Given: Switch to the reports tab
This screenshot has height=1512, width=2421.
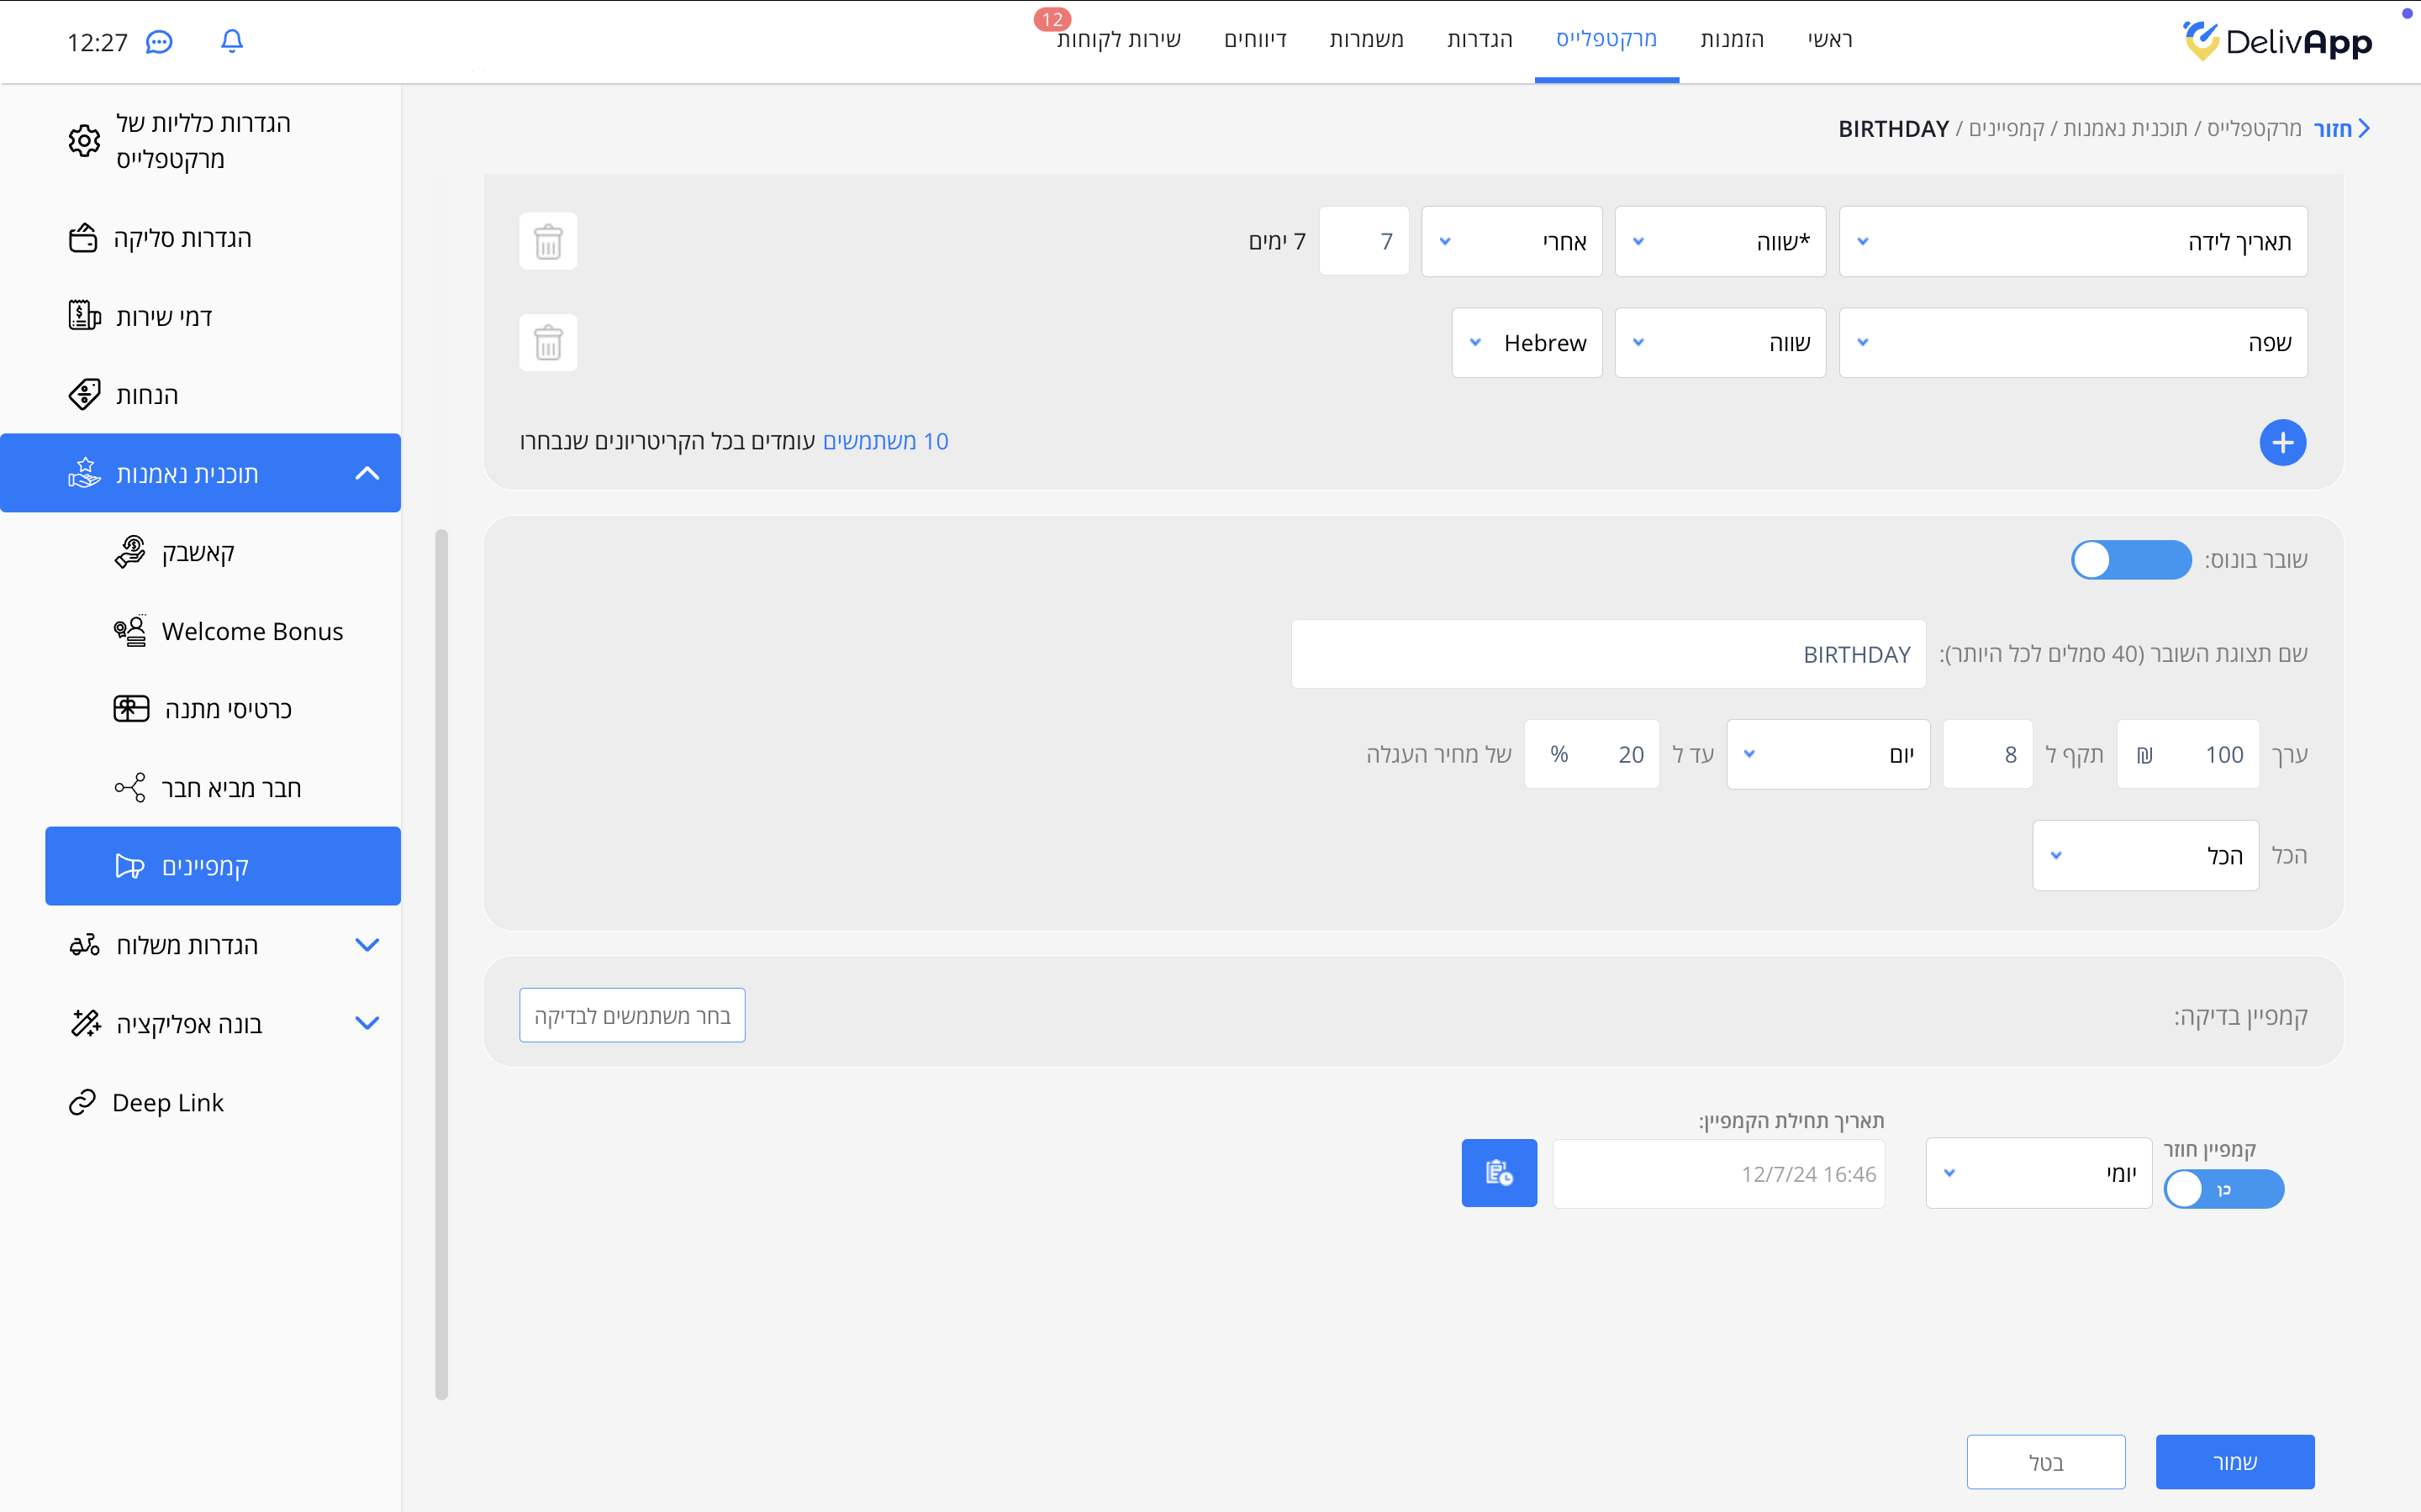Looking at the screenshot, I should (1254, 40).
